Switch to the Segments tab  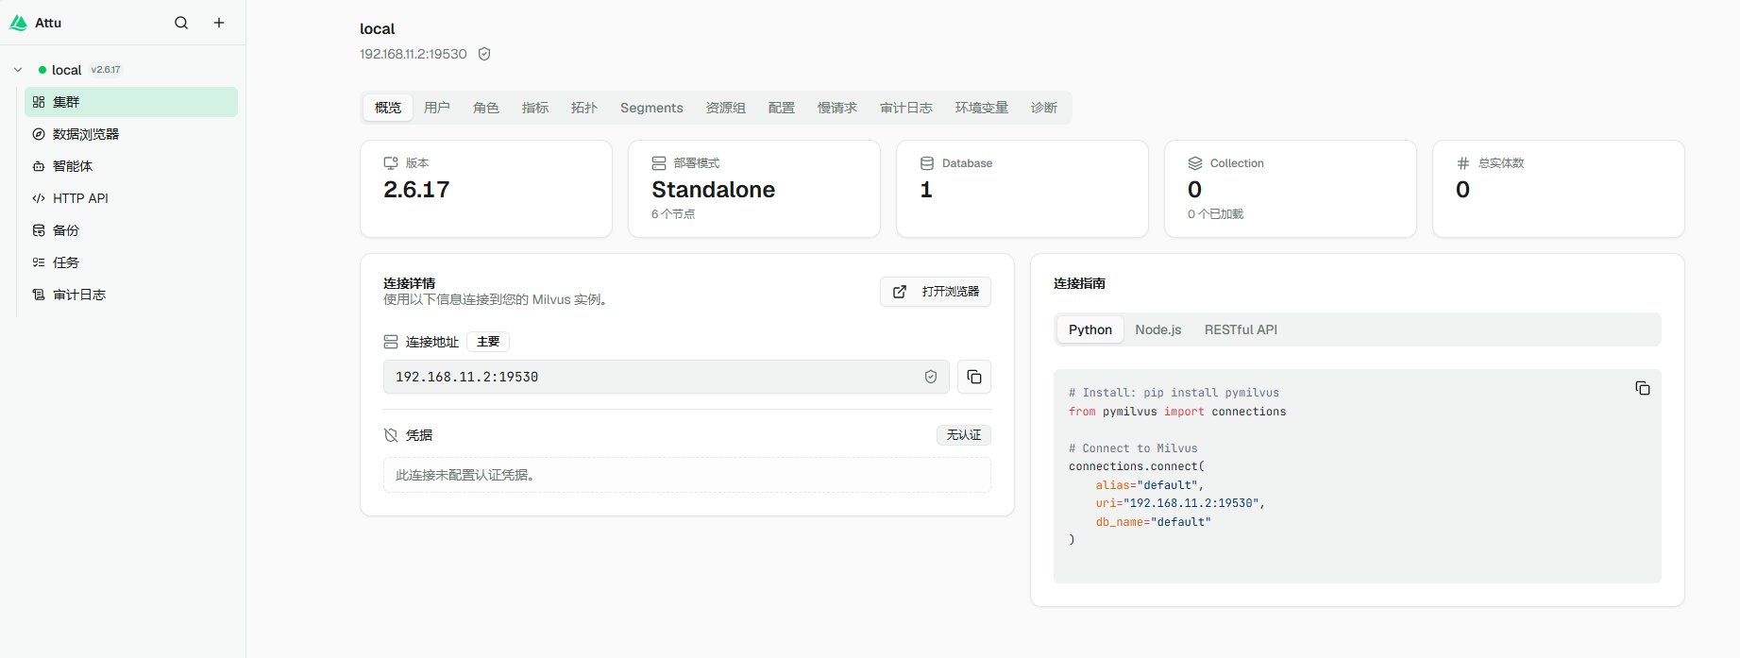[651, 108]
